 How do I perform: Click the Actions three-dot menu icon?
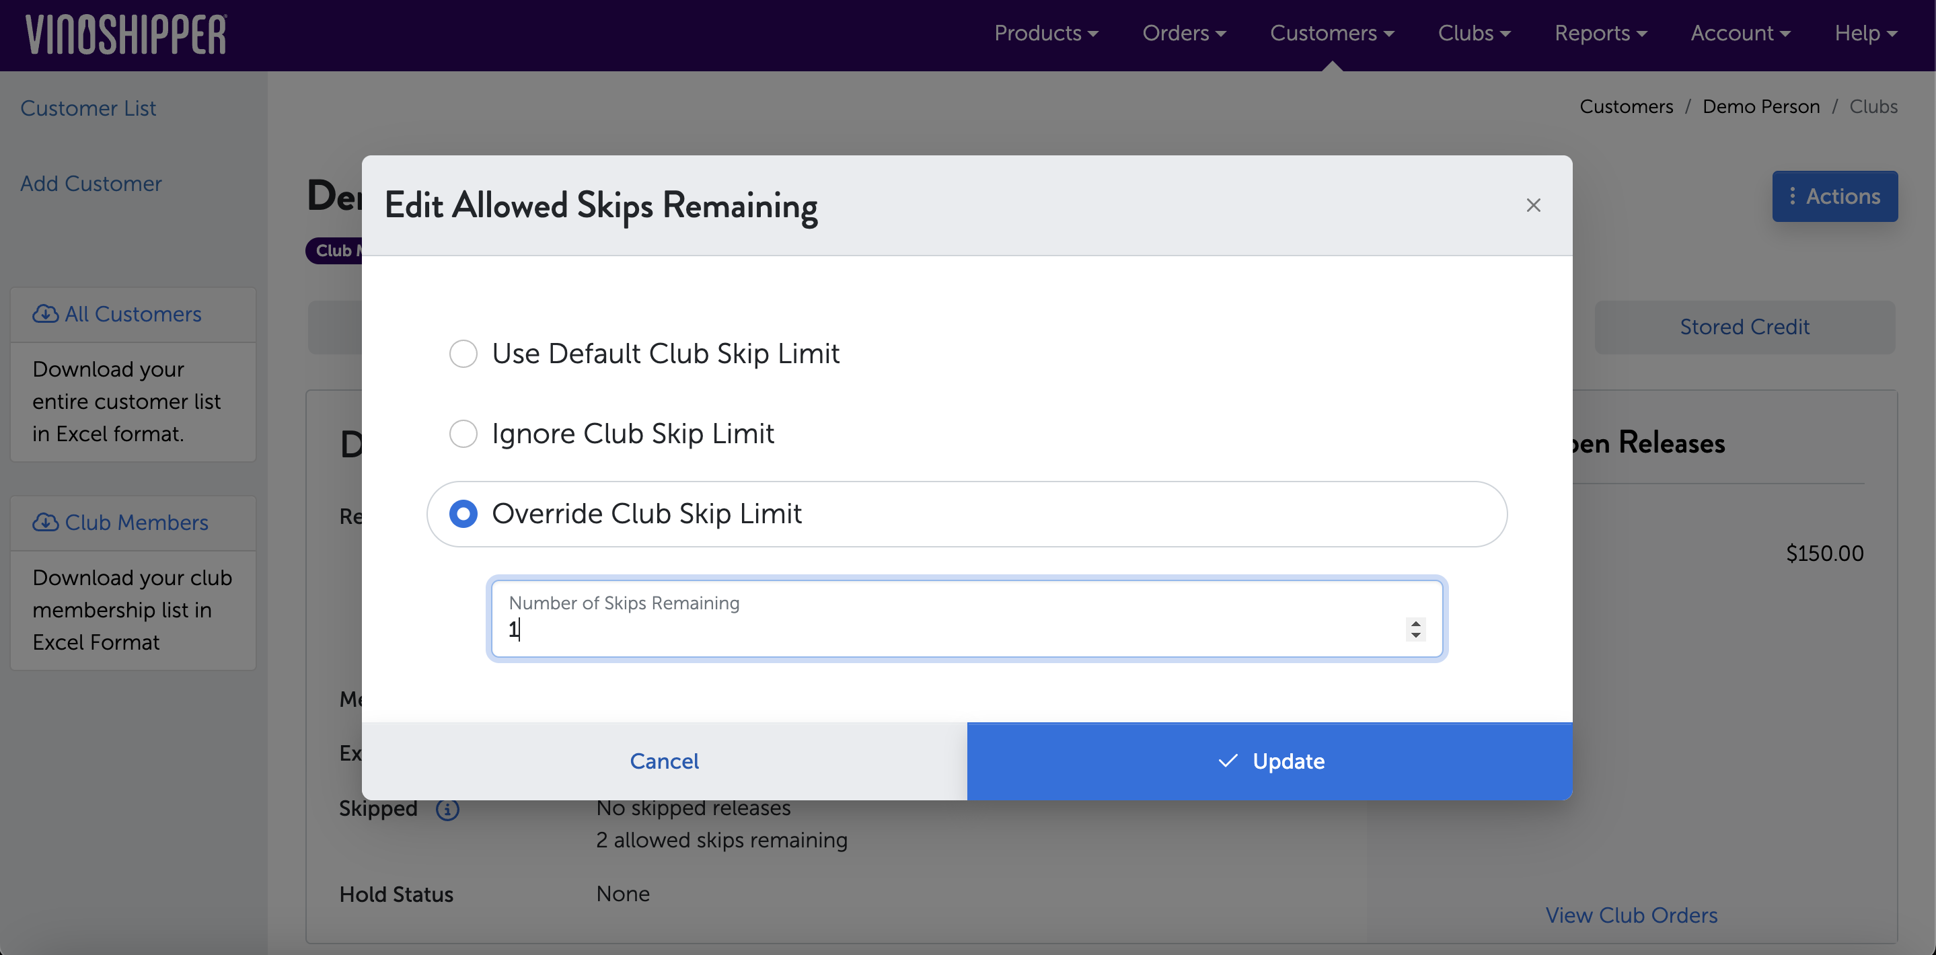[1793, 196]
